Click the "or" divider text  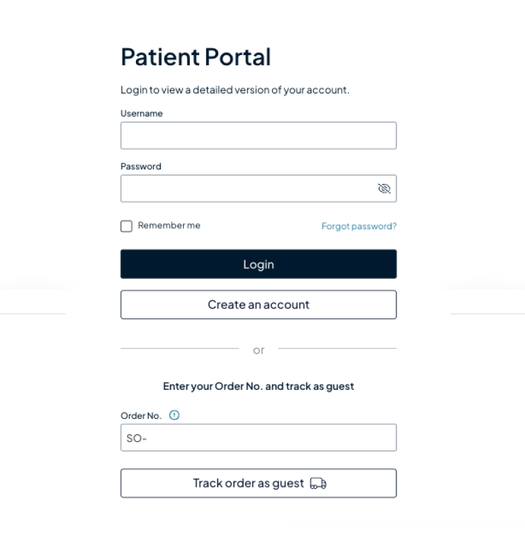pos(258,350)
